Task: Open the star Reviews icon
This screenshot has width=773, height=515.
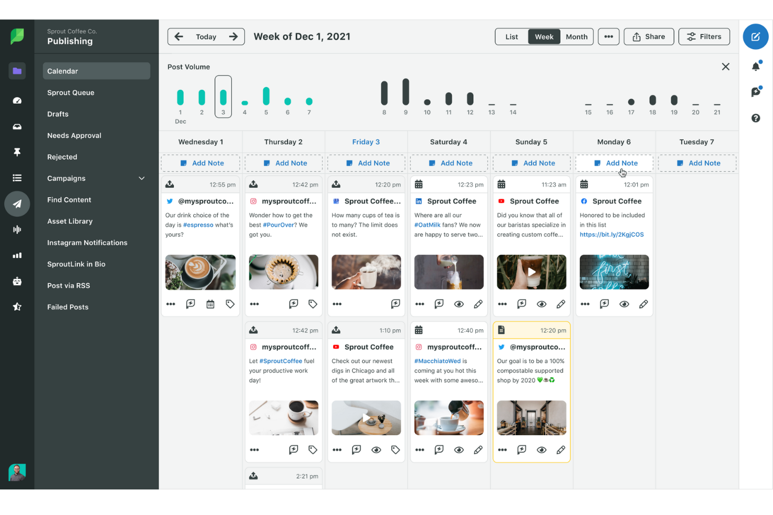Action: click(x=17, y=307)
